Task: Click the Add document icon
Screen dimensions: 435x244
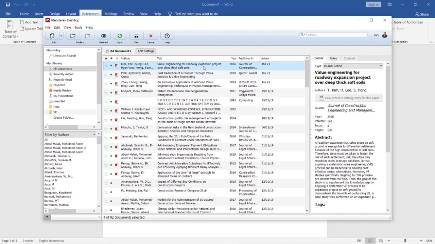Action: point(52,36)
